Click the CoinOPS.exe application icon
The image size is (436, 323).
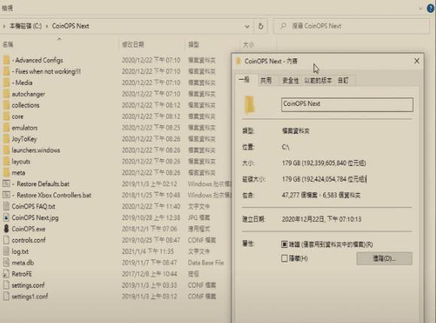(6, 229)
